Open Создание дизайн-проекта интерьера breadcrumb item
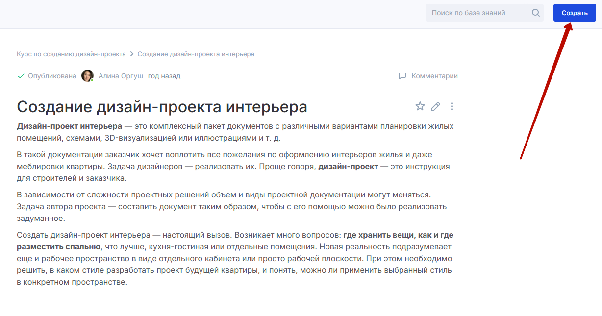This screenshot has width=602, height=316. [196, 54]
